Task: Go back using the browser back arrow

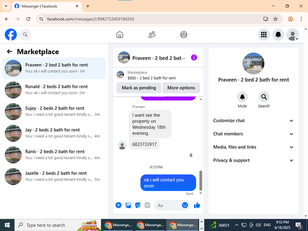Action: pyautogui.click(x=7, y=19)
